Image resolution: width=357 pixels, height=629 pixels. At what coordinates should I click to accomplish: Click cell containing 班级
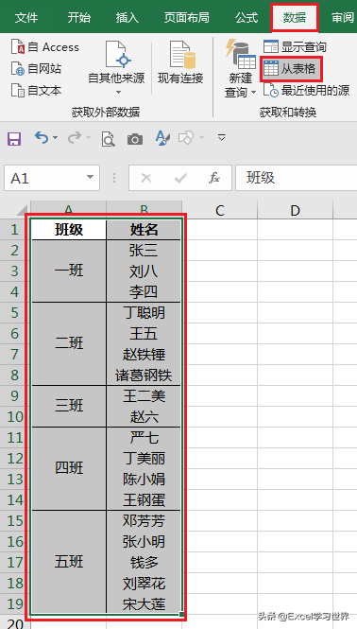69,230
